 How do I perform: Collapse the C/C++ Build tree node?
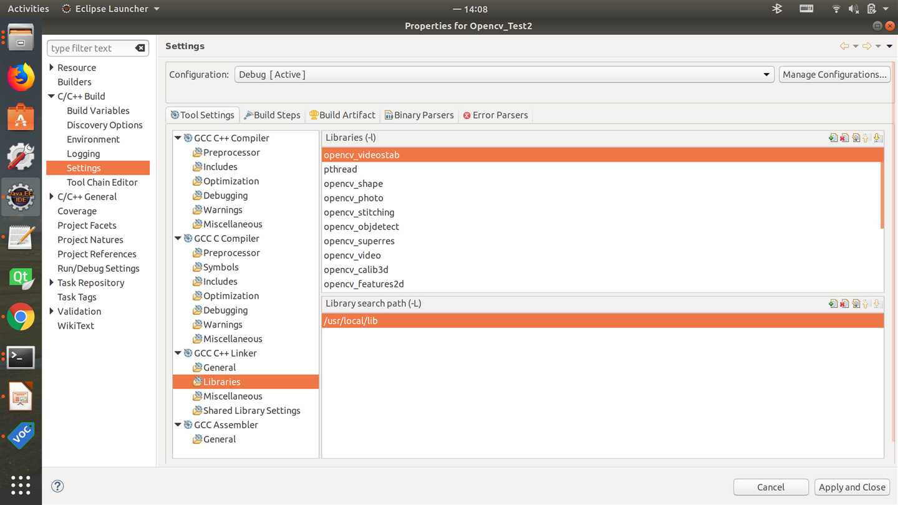click(52, 96)
